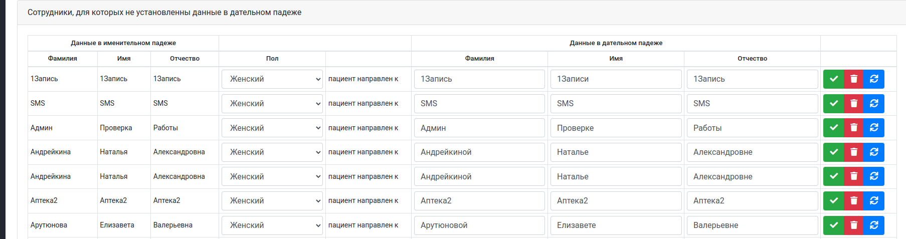Delete the SMS employee row
906x239 pixels.
(x=853, y=104)
